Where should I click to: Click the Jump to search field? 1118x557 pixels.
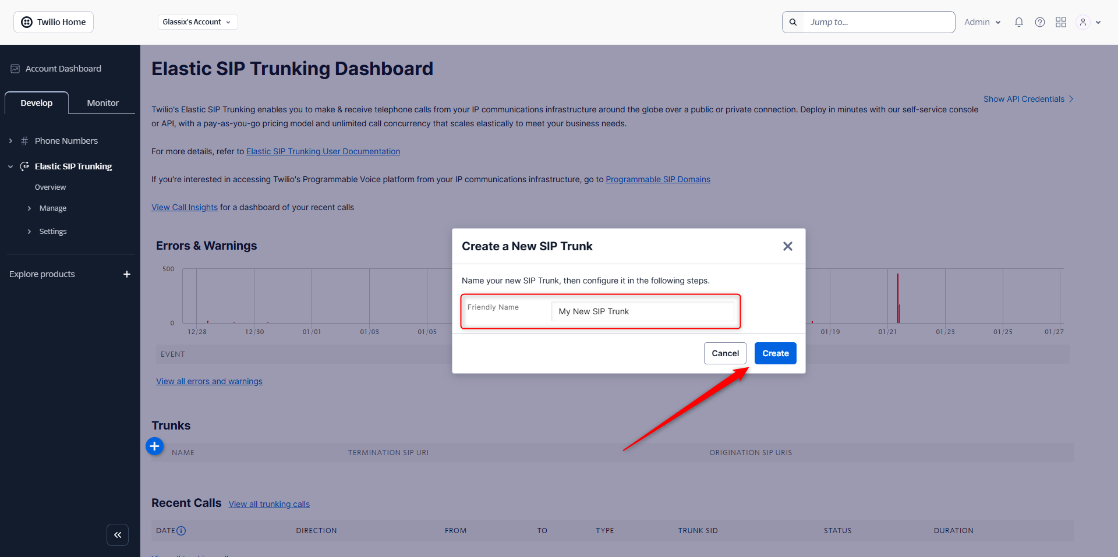[x=879, y=22]
